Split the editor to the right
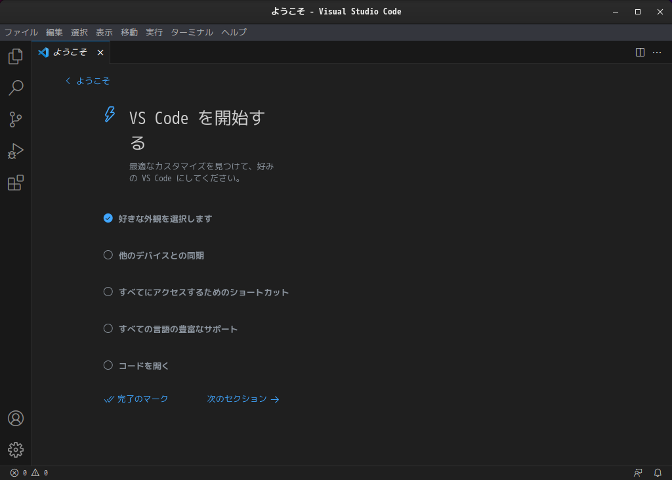 point(640,53)
